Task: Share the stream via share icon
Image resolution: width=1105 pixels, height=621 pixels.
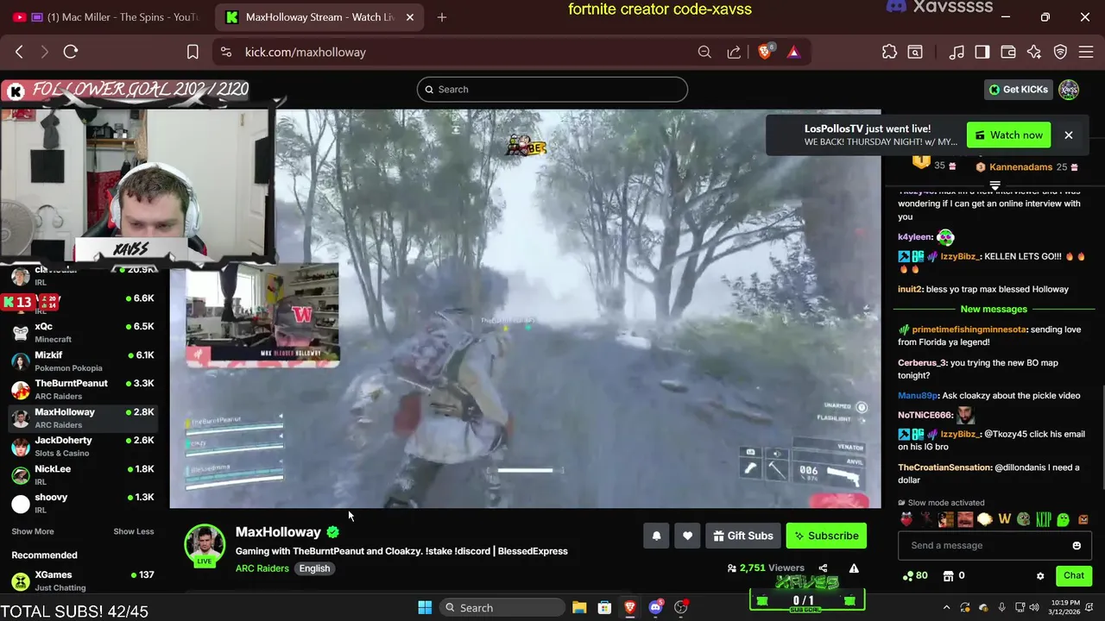Action: 823,568
